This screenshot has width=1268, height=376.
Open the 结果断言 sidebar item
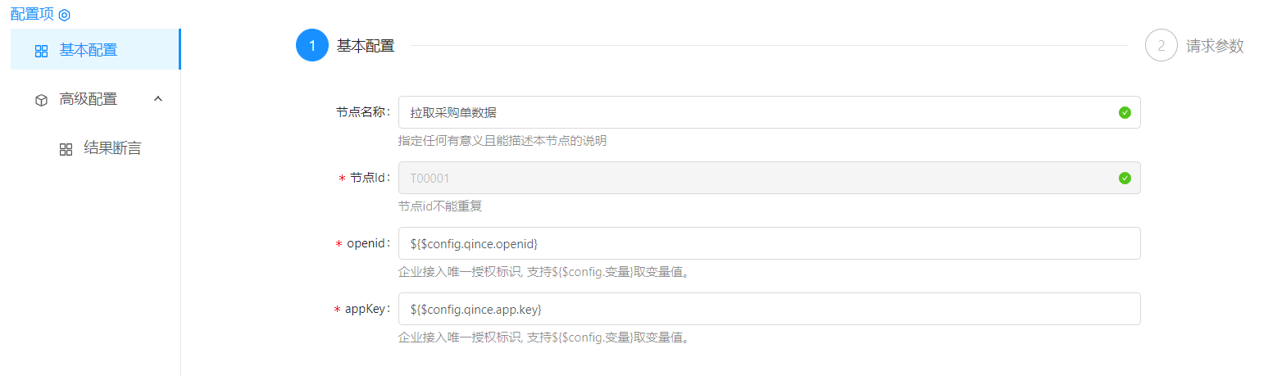point(112,148)
